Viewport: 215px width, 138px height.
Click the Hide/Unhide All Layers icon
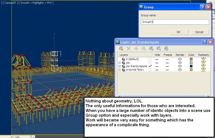coord(159,49)
